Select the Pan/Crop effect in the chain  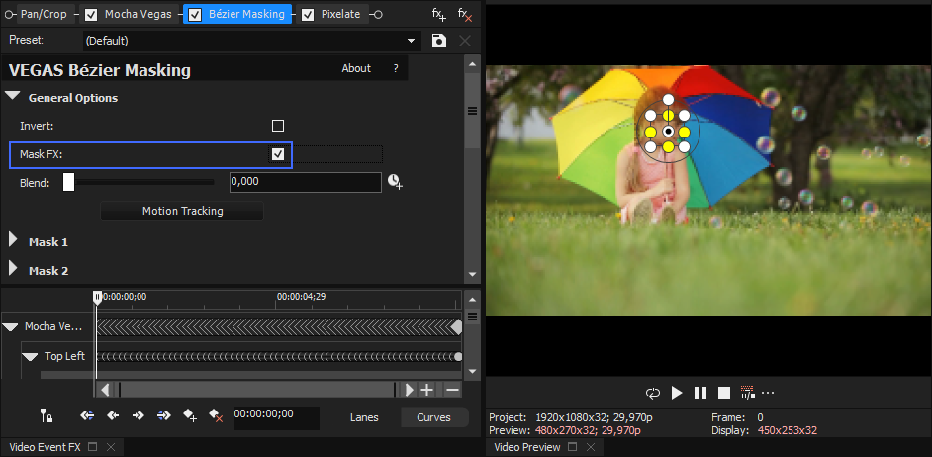44,15
